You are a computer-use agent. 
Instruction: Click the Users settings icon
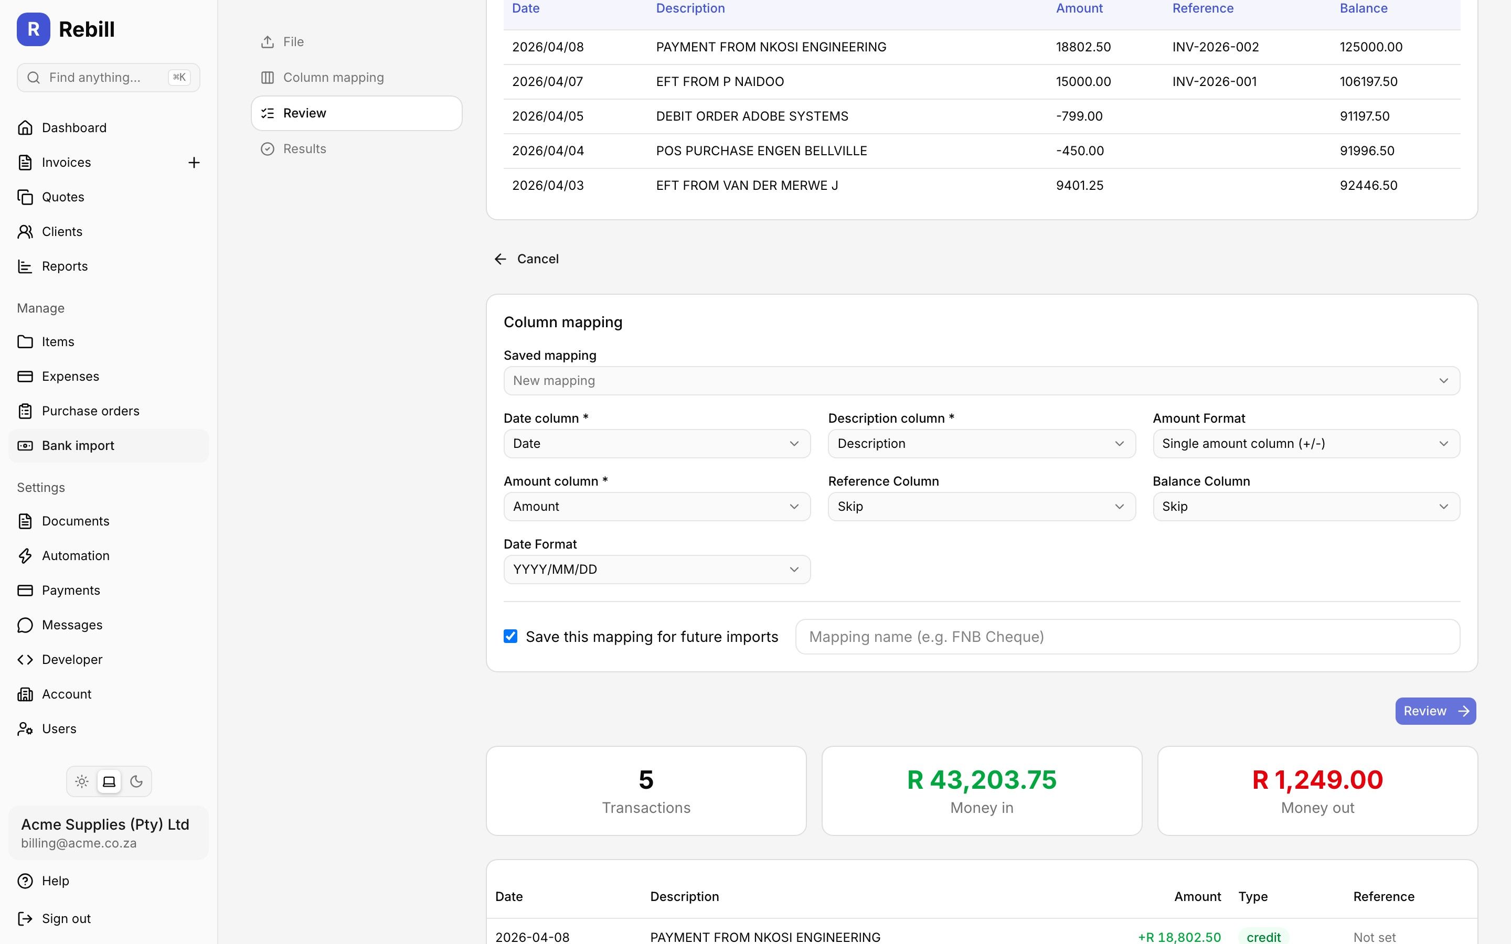tap(25, 729)
